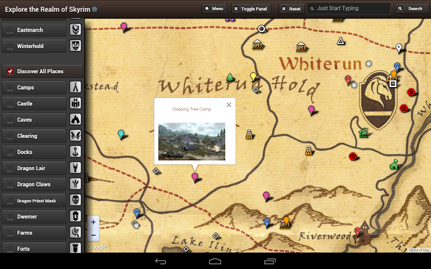431x269 pixels.
Task: Click the black circle marker on the road
Action: [x=261, y=29]
